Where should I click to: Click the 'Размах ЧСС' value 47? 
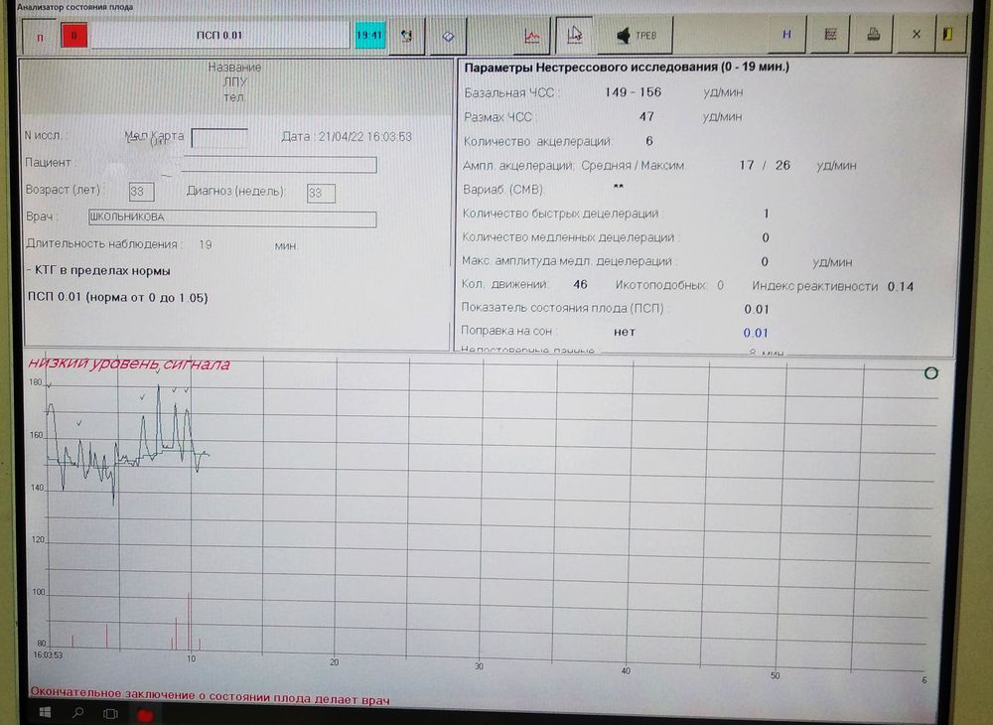click(x=646, y=116)
